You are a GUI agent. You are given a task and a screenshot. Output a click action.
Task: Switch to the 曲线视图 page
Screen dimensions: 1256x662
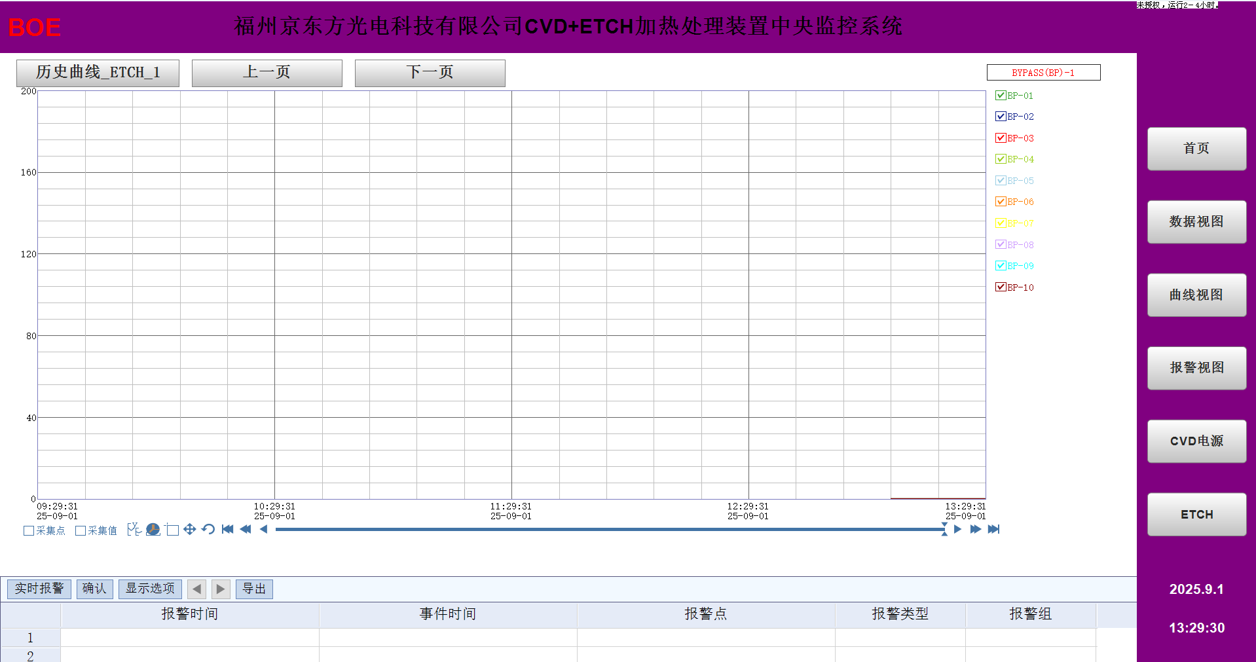tap(1196, 295)
